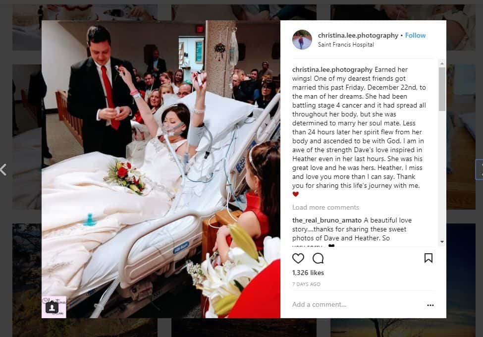The height and width of the screenshot is (337, 483).
Task: Save the post with the bookmark icon
Action: [x=428, y=258]
